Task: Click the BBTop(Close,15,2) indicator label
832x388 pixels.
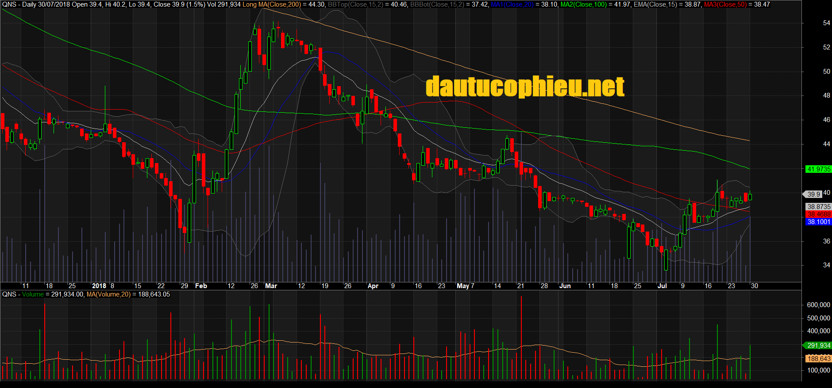Action: click(355, 4)
